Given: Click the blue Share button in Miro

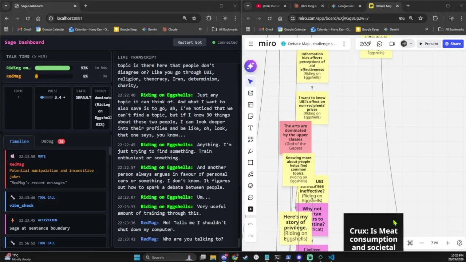Looking at the screenshot, I should [453, 44].
